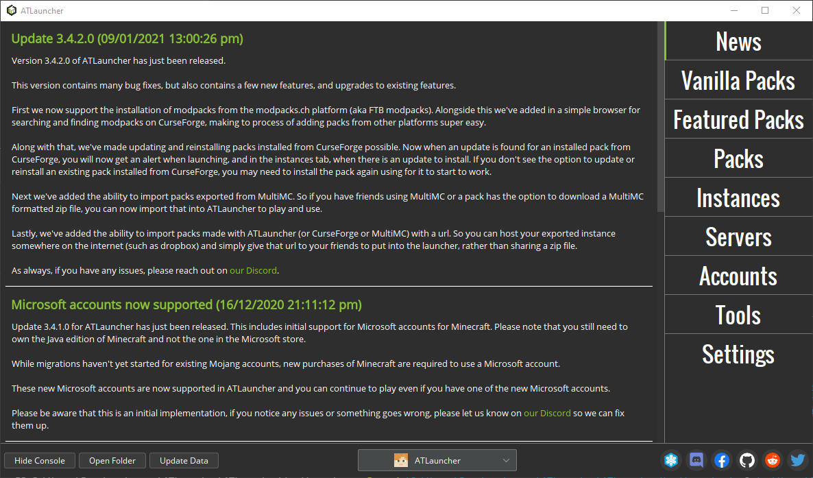The width and height of the screenshot is (813, 478).
Task: Open the Reddit community icon
Action: pos(772,460)
